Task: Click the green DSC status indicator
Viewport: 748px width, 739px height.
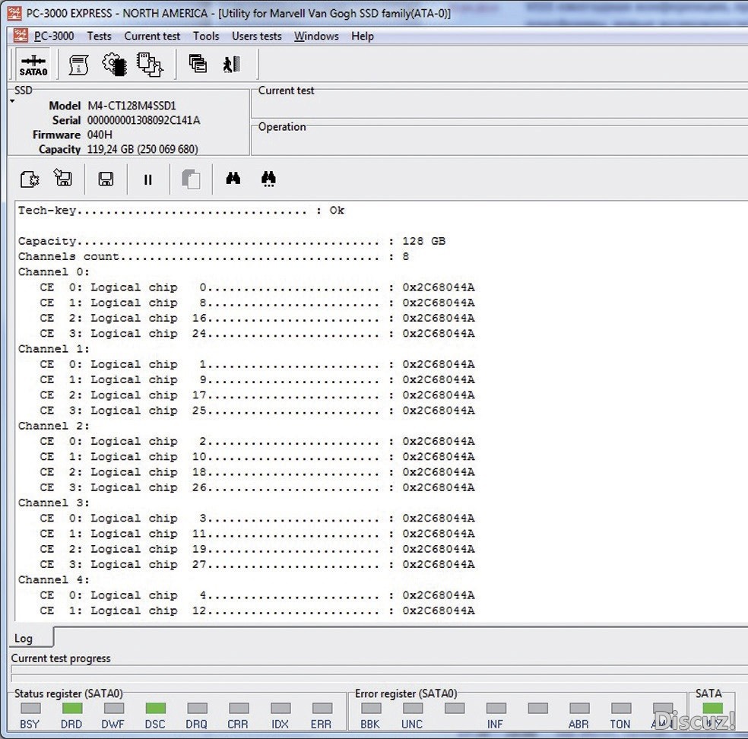Action: (x=156, y=708)
